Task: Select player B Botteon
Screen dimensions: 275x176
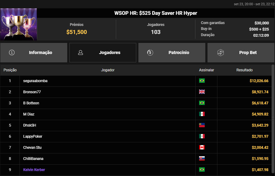Action: [x=31, y=103]
